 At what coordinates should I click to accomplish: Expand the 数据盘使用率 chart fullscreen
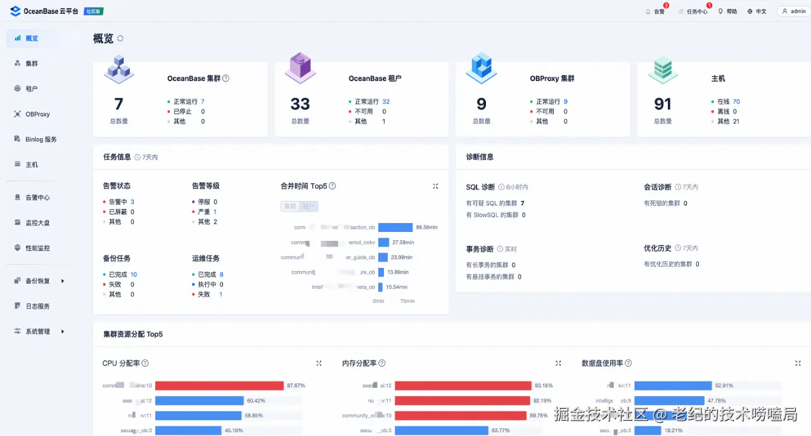pos(798,363)
